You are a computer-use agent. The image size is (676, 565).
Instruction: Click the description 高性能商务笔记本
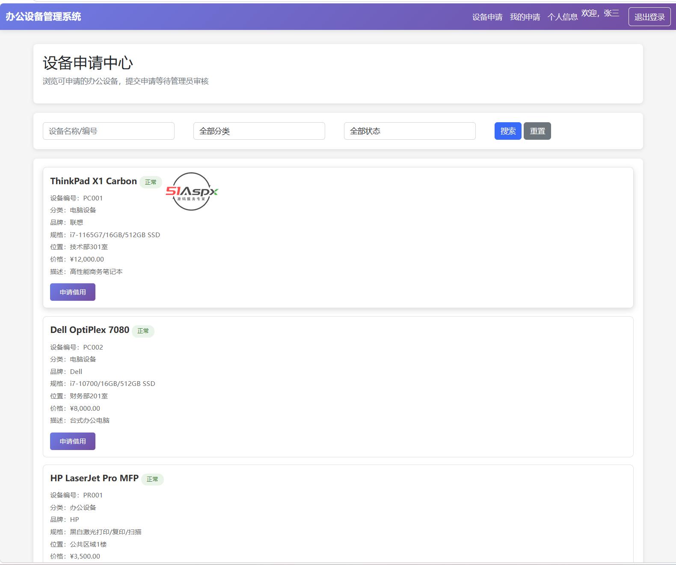[x=96, y=271]
